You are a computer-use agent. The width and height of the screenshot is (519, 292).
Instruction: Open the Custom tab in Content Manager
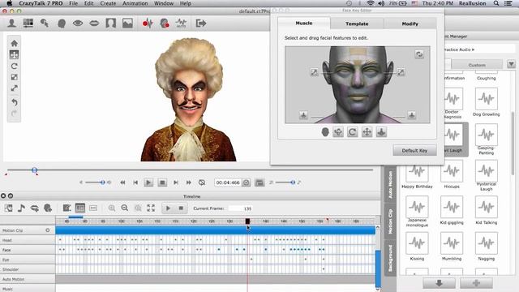pyautogui.click(x=477, y=65)
